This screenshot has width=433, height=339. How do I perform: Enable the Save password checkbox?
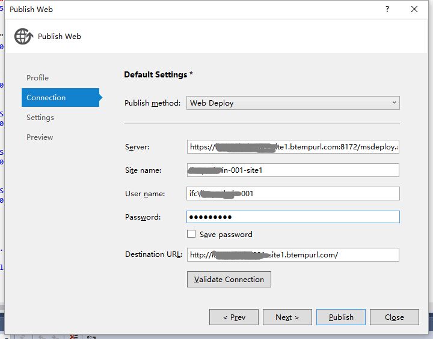pos(191,234)
